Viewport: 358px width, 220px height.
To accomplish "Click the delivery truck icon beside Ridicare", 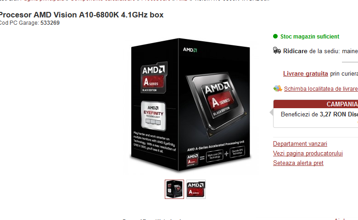I will tap(277, 50).
